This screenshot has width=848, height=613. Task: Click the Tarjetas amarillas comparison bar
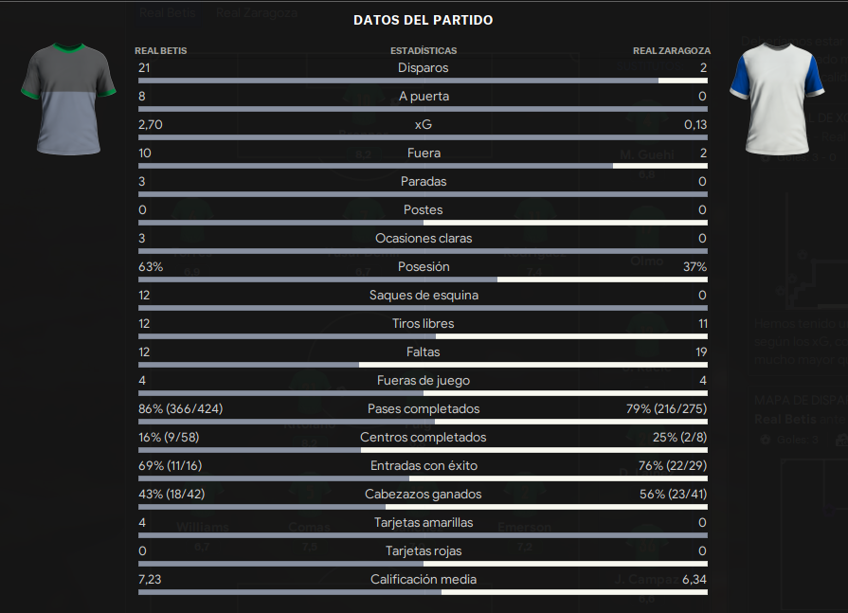coord(423,535)
